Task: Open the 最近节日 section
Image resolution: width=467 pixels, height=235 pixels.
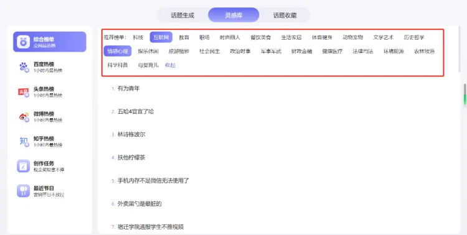Action: (x=50, y=191)
